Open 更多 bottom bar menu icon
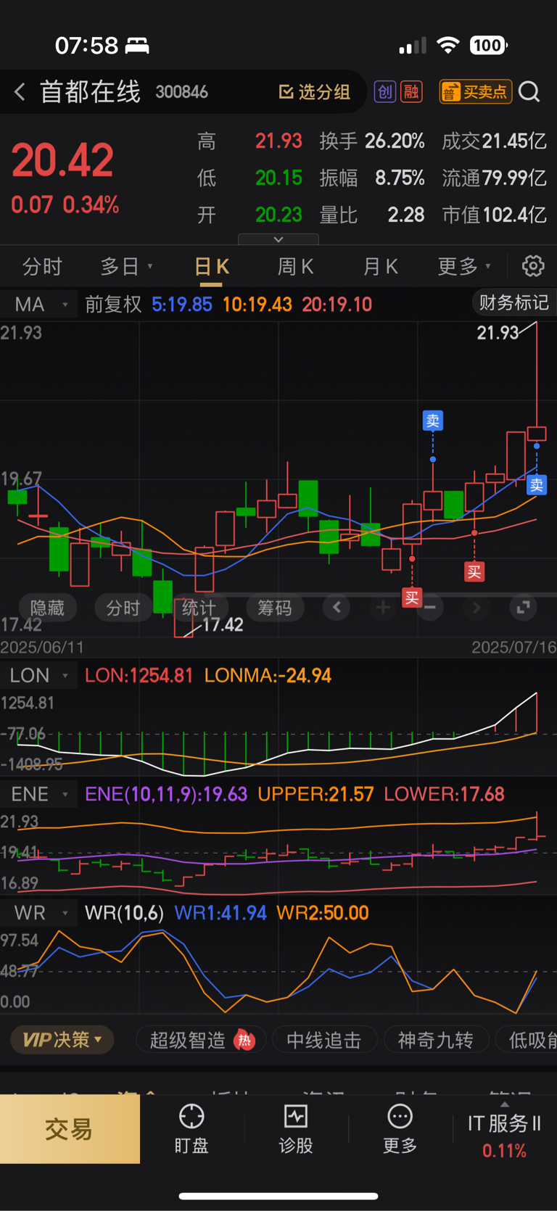Viewport: 557px width, 1211px height. (400, 1129)
